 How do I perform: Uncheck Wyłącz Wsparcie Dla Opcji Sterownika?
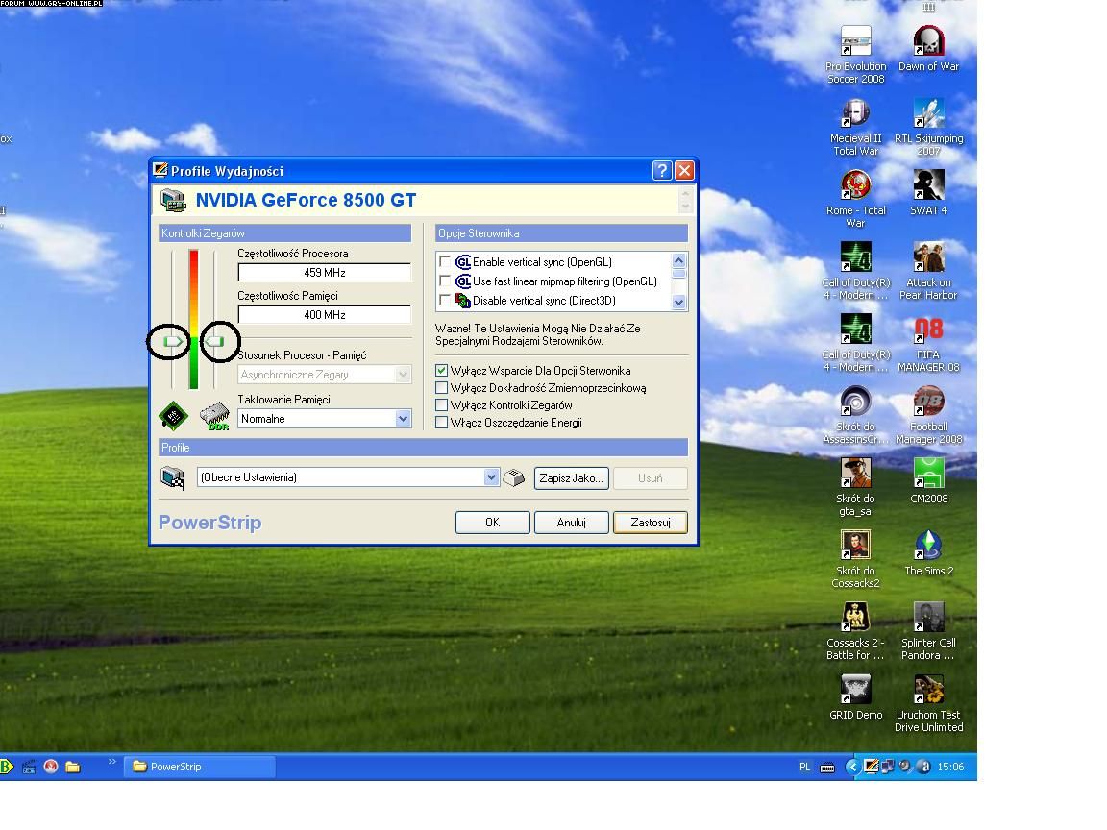[x=442, y=371]
